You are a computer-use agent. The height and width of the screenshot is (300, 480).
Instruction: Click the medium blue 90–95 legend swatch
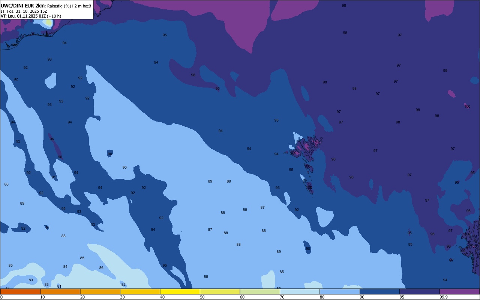pyautogui.click(x=379, y=291)
